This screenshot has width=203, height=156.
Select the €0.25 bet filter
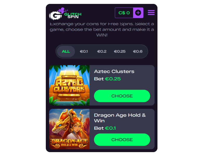(x=120, y=51)
